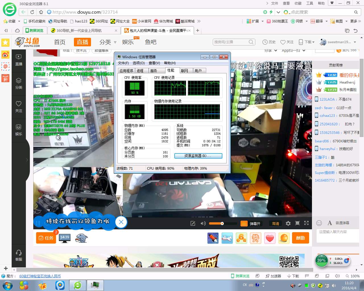
Task: Send the 666 gift
Action: pos(241,238)
